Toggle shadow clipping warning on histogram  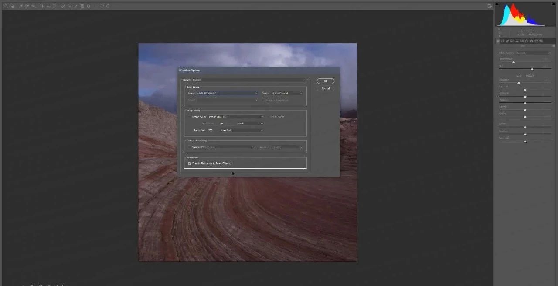497,4
